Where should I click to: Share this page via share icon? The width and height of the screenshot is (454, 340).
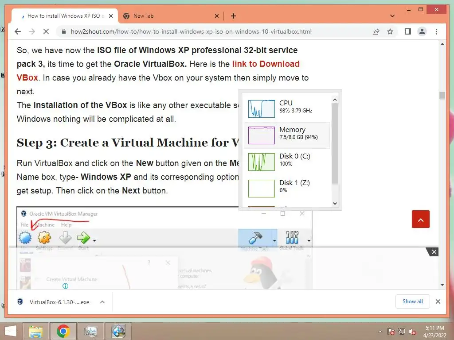click(x=376, y=31)
